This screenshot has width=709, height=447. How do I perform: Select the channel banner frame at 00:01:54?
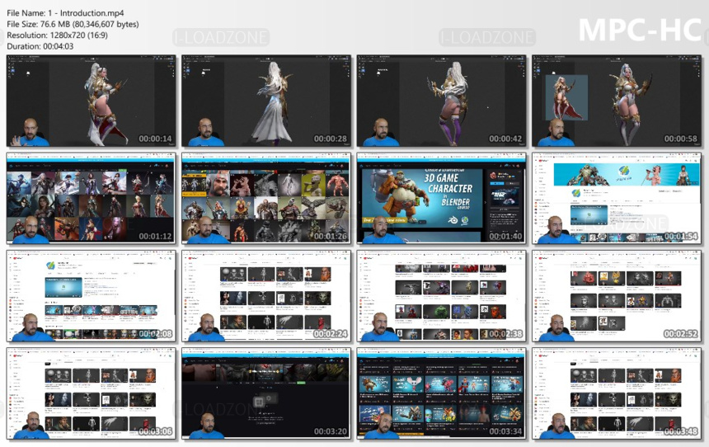tap(617, 198)
